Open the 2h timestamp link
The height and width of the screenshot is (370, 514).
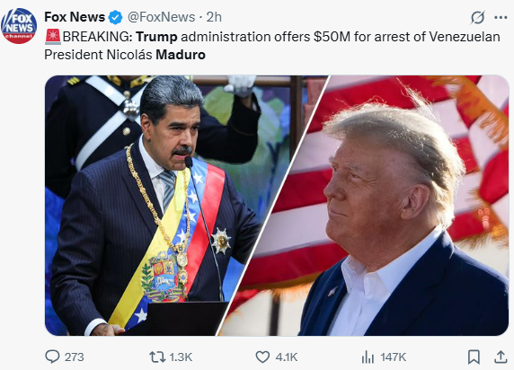point(214,17)
